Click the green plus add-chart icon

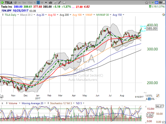click(x=2, y=2)
